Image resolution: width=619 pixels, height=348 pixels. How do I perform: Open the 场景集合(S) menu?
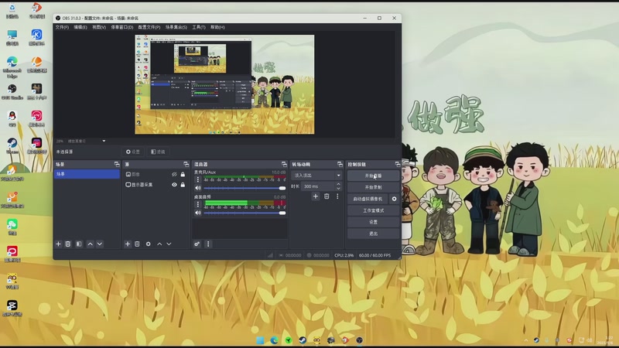coord(176,27)
